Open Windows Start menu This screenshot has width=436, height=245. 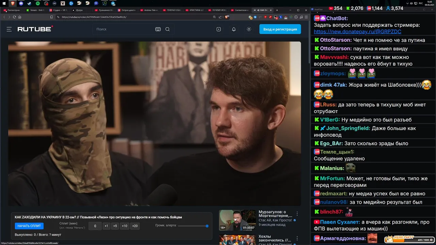(4, 3)
